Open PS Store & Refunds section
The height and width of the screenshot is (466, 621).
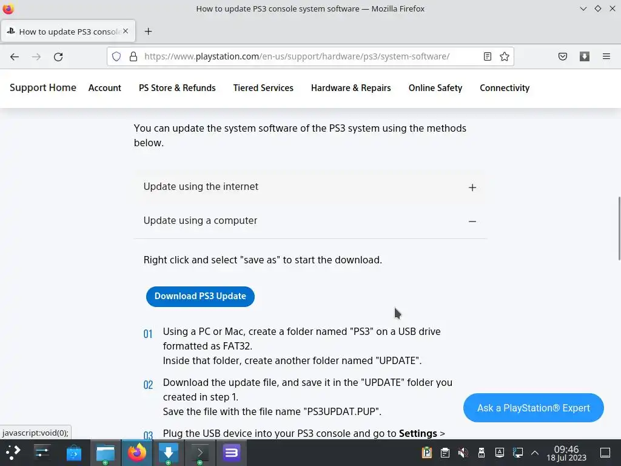177,88
